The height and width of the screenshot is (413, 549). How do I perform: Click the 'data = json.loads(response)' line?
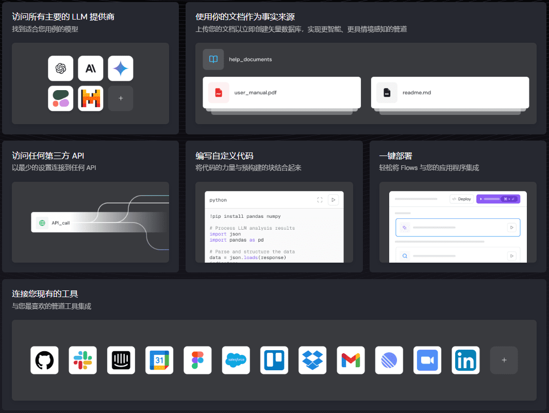pyautogui.click(x=248, y=257)
